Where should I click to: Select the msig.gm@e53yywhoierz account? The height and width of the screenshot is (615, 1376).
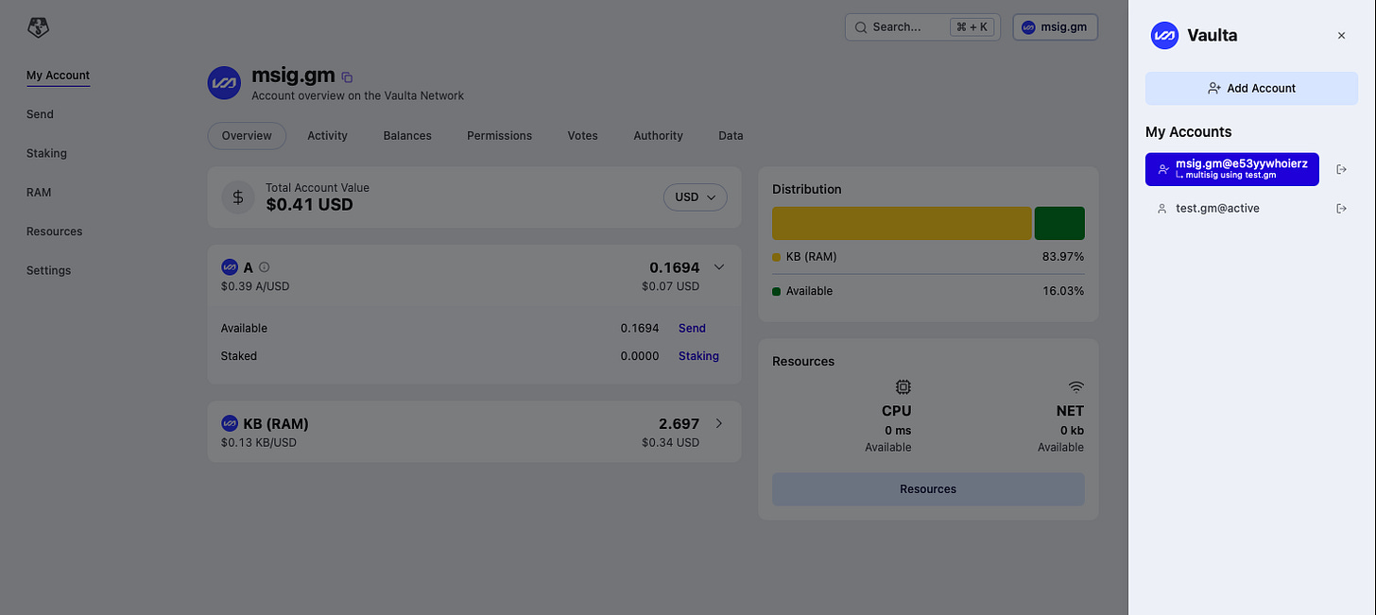tap(1232, 169)
